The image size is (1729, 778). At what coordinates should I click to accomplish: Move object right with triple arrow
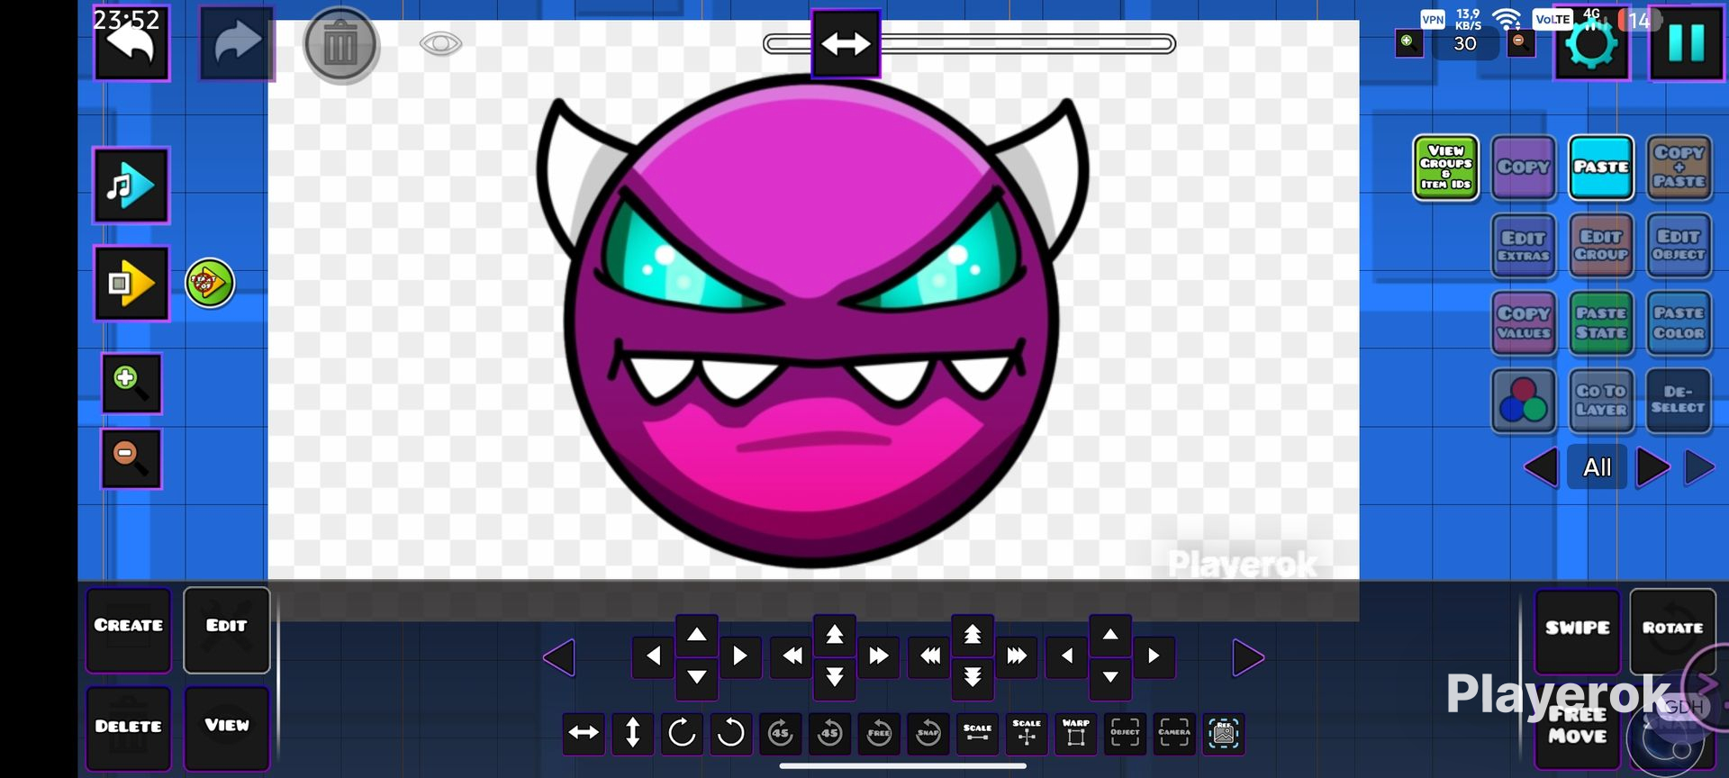pyautogui.click(x=1016, y=656)
